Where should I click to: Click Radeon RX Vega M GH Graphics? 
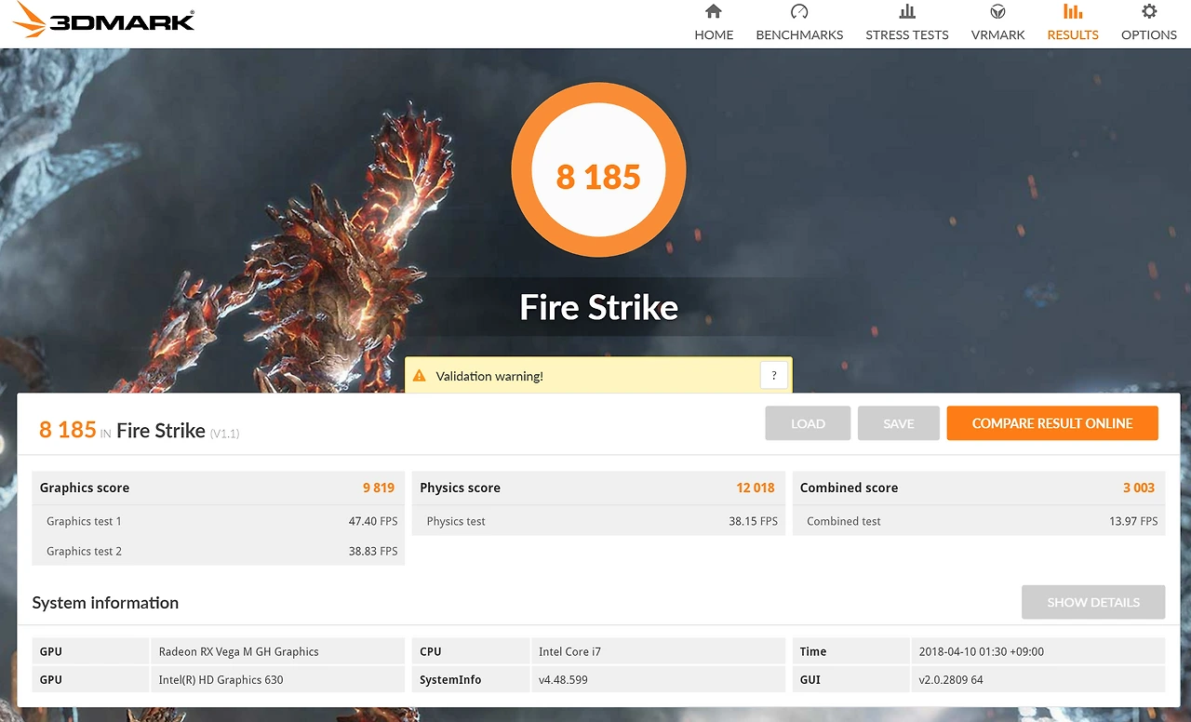[238, 651]
